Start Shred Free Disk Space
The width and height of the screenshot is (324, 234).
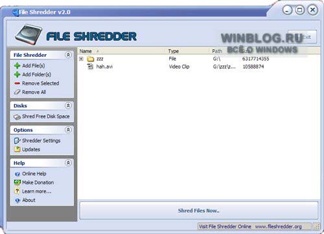(46, 116)
